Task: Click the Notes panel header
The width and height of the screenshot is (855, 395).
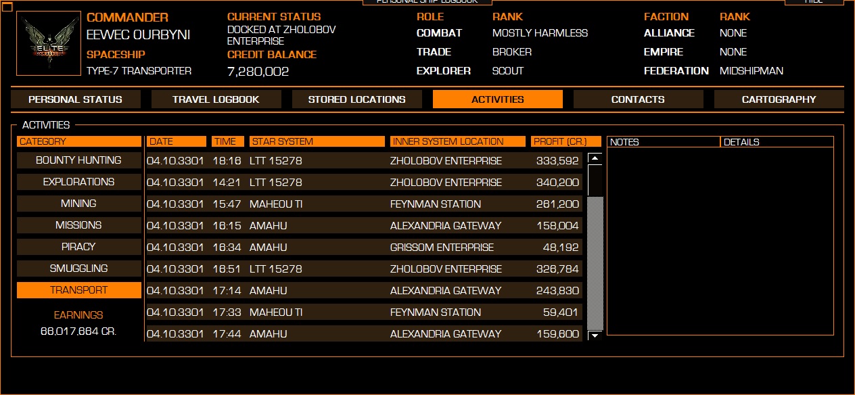Action: pyautogui.click(x=664, y=142)
